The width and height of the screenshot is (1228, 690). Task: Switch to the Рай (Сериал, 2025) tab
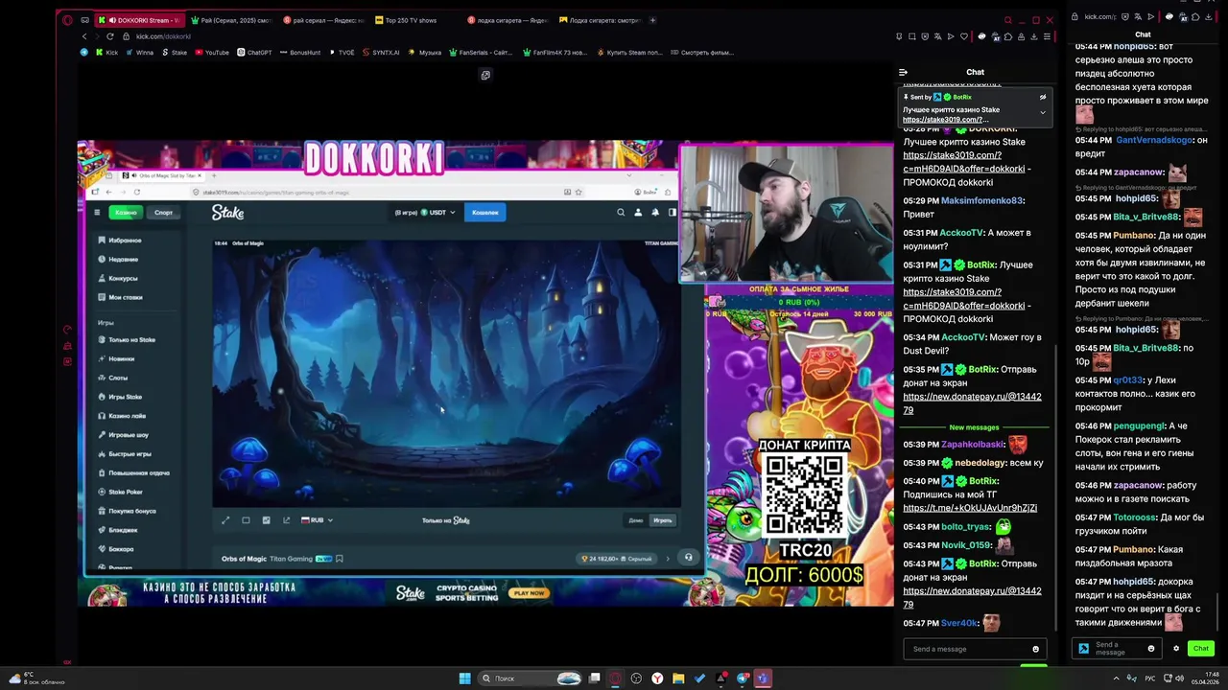[230, 20]
